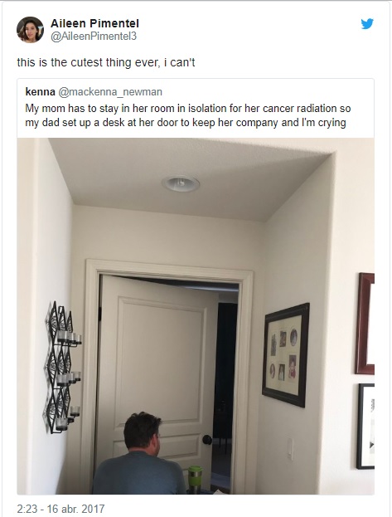The height and width of the screenshot is (517, 392).
Task: Click the candle holder wall decoration in photo
Action: coord(63,368)
